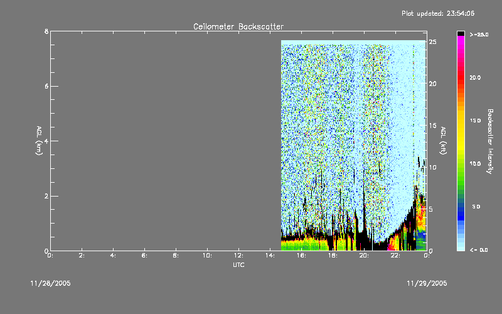Click the 20 kft tick label on right axis
Screen dimensions: 502x314
pyautogui.click(x=432, y=84)
